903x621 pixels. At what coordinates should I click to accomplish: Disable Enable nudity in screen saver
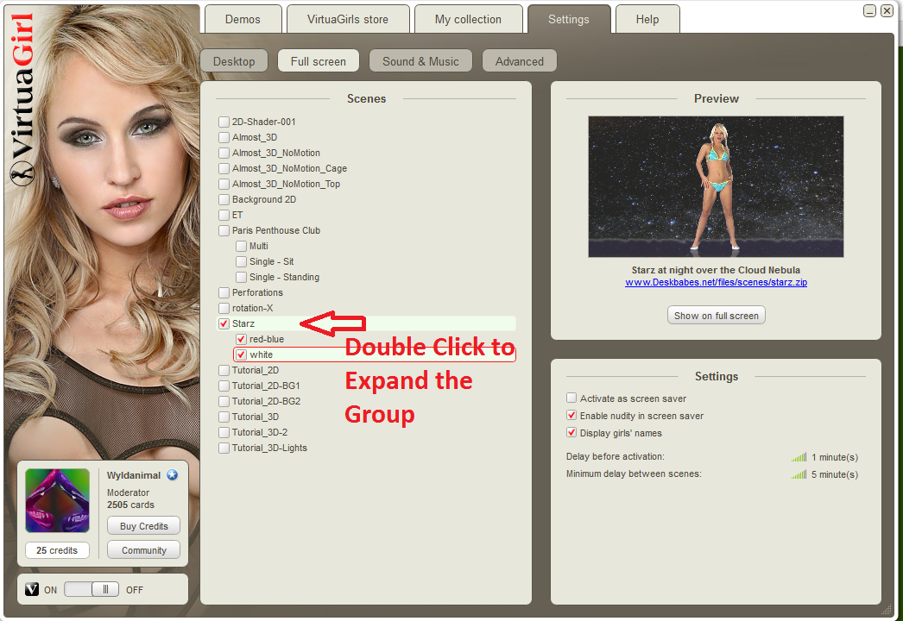[571, 415]
